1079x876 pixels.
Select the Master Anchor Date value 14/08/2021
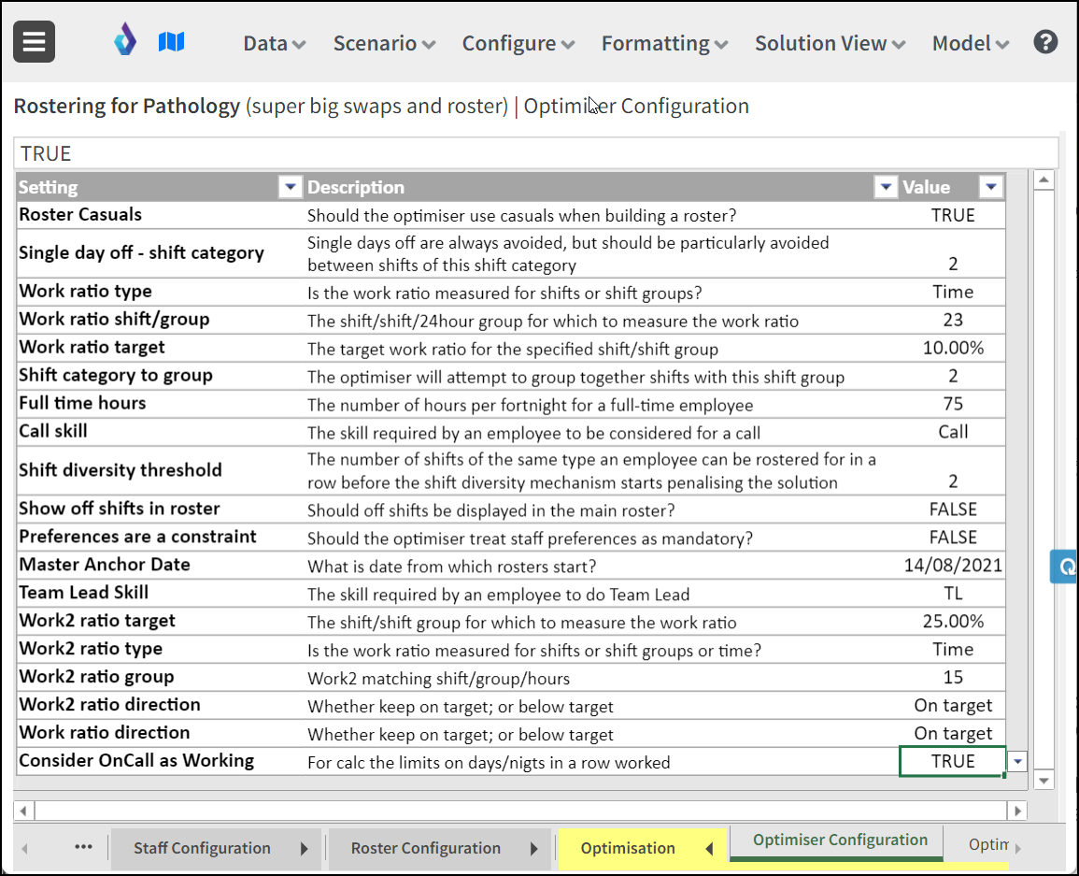point(952,566)
